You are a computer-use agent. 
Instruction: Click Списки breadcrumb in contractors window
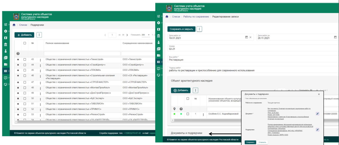pyautogui.click(x=23, y=25)
